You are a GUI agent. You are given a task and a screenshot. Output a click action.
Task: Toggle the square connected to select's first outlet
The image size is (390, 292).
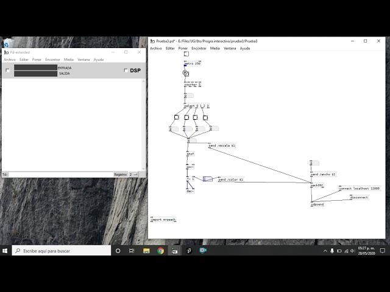tap(177, 117)
